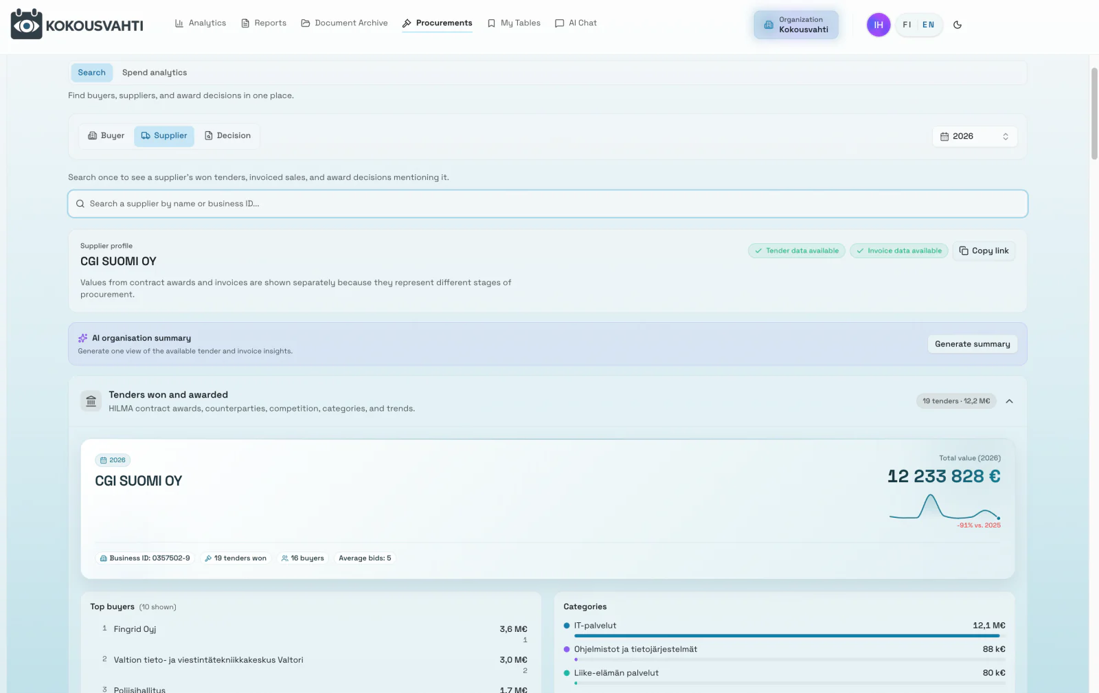Open My Tables

coord(514,23)
